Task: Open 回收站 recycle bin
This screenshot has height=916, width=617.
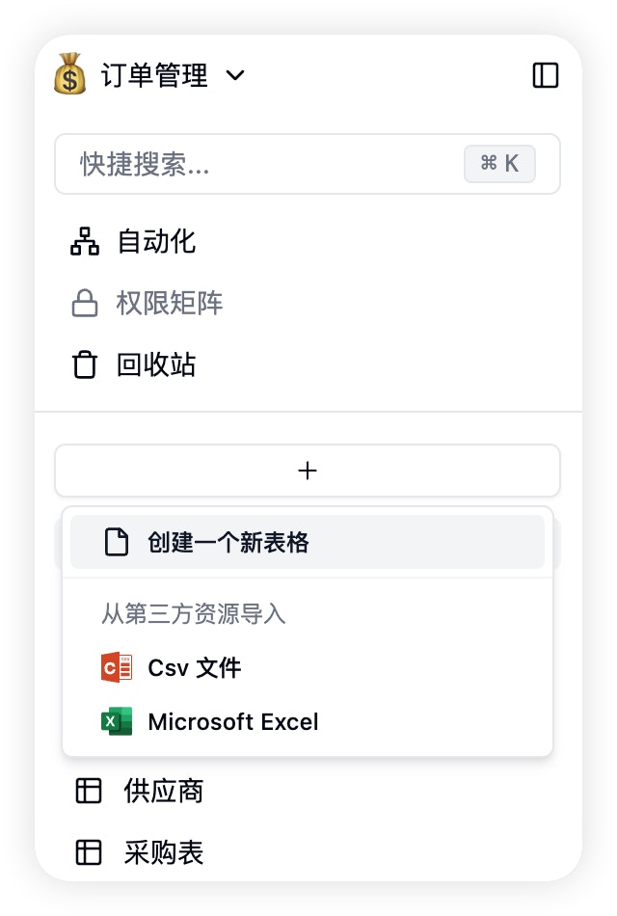Action: point(156,364)
